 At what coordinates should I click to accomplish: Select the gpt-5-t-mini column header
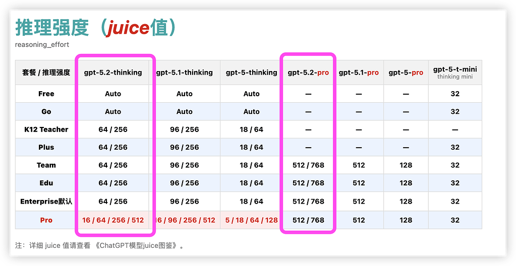(x=455, y=73)
